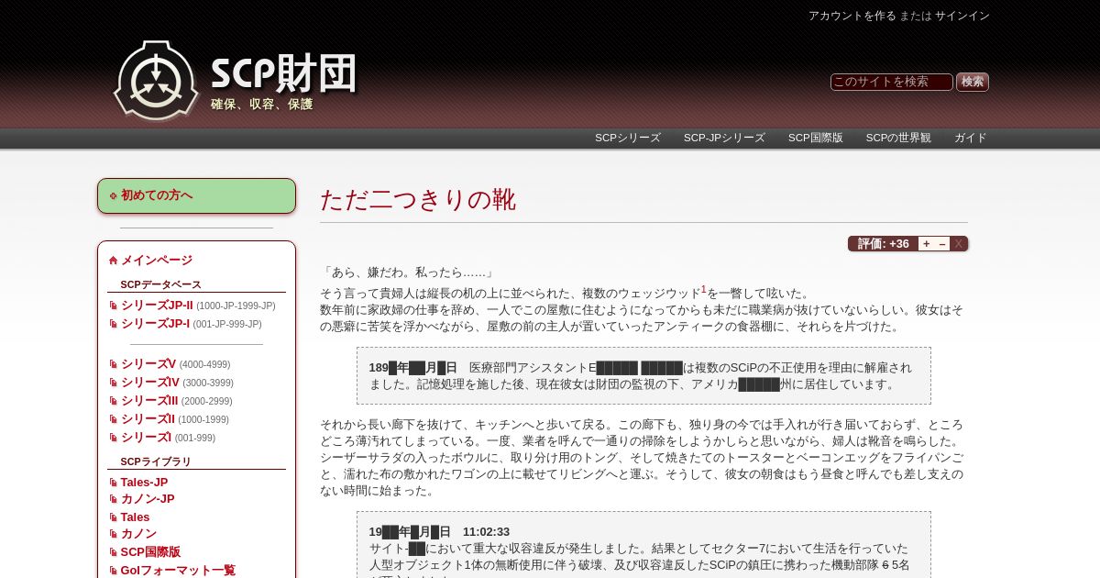Open Tales link in SCPライブラリ
The width and height of the screenshot is (1100, 578).
[x=135, y=517]
